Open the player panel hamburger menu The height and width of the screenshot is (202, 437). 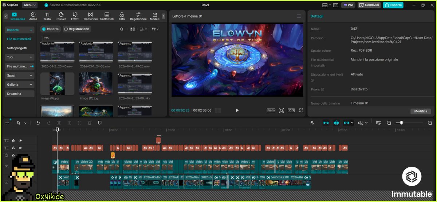pyautogui.click(x=299, y=16)
